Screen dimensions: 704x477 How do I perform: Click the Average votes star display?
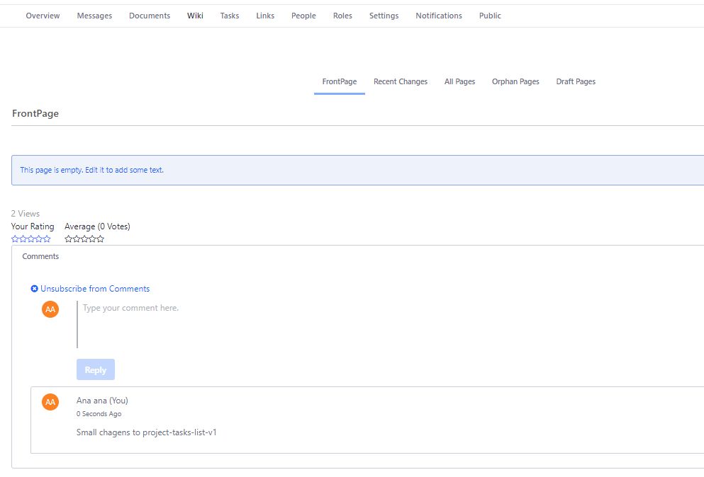coord(84,239)
